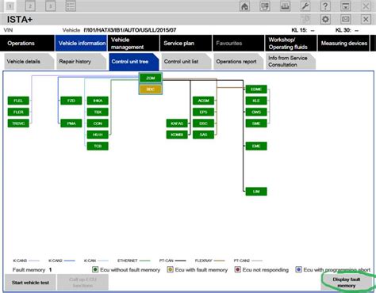
Task: Open the settings gear icon
Action: coord(325,19)
